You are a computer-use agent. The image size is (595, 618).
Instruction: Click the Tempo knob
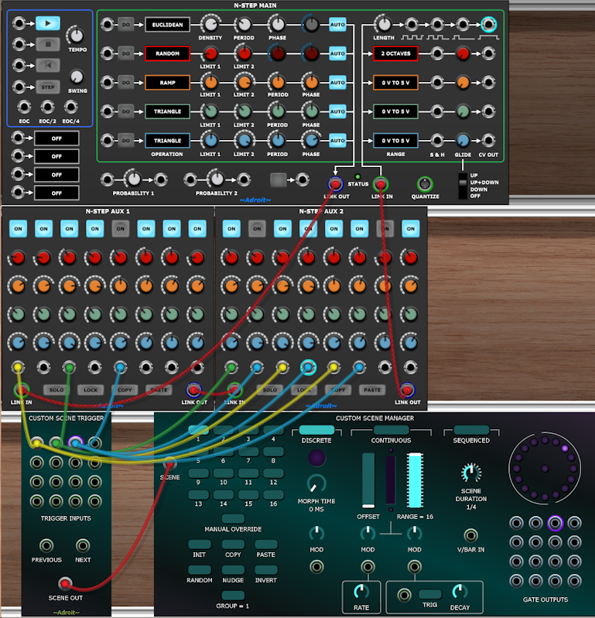pyautogui.click(x=76, y=34)
